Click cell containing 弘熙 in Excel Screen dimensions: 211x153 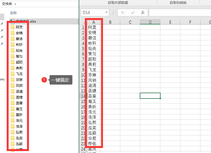(94, 122)
